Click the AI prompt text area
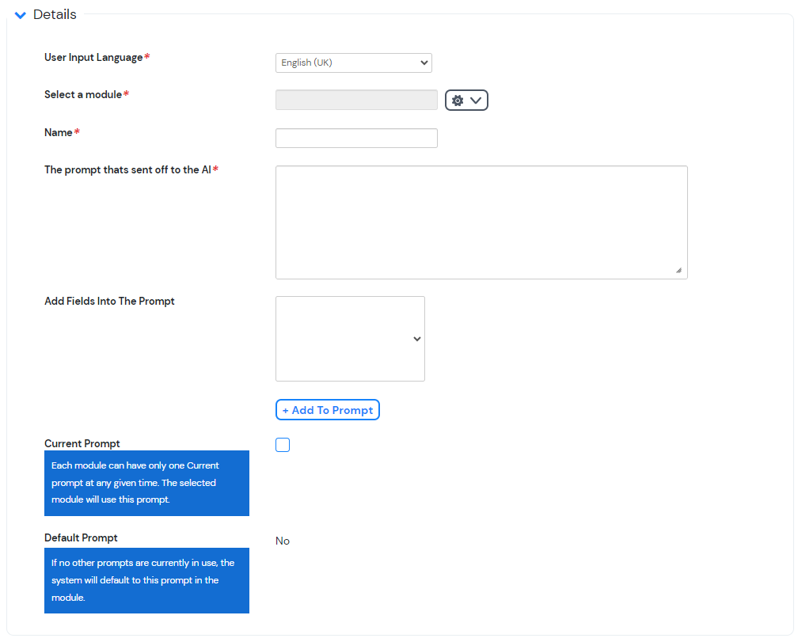Image resolution: width=798 pixels, height=638 pixels. (481, 222)
